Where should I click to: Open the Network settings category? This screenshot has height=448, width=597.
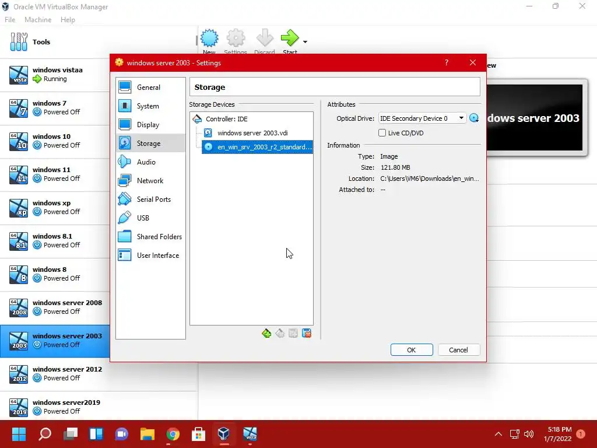pos(150,181)
